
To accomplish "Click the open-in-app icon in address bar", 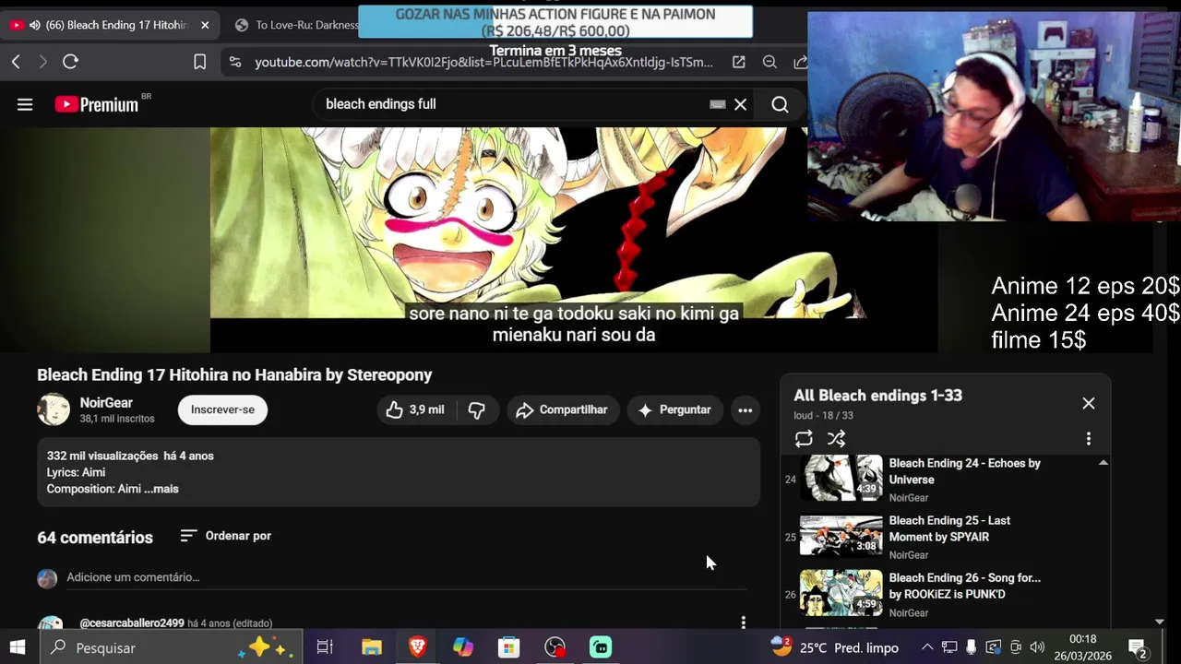I will pyautogui.click(x=738, y=62).
